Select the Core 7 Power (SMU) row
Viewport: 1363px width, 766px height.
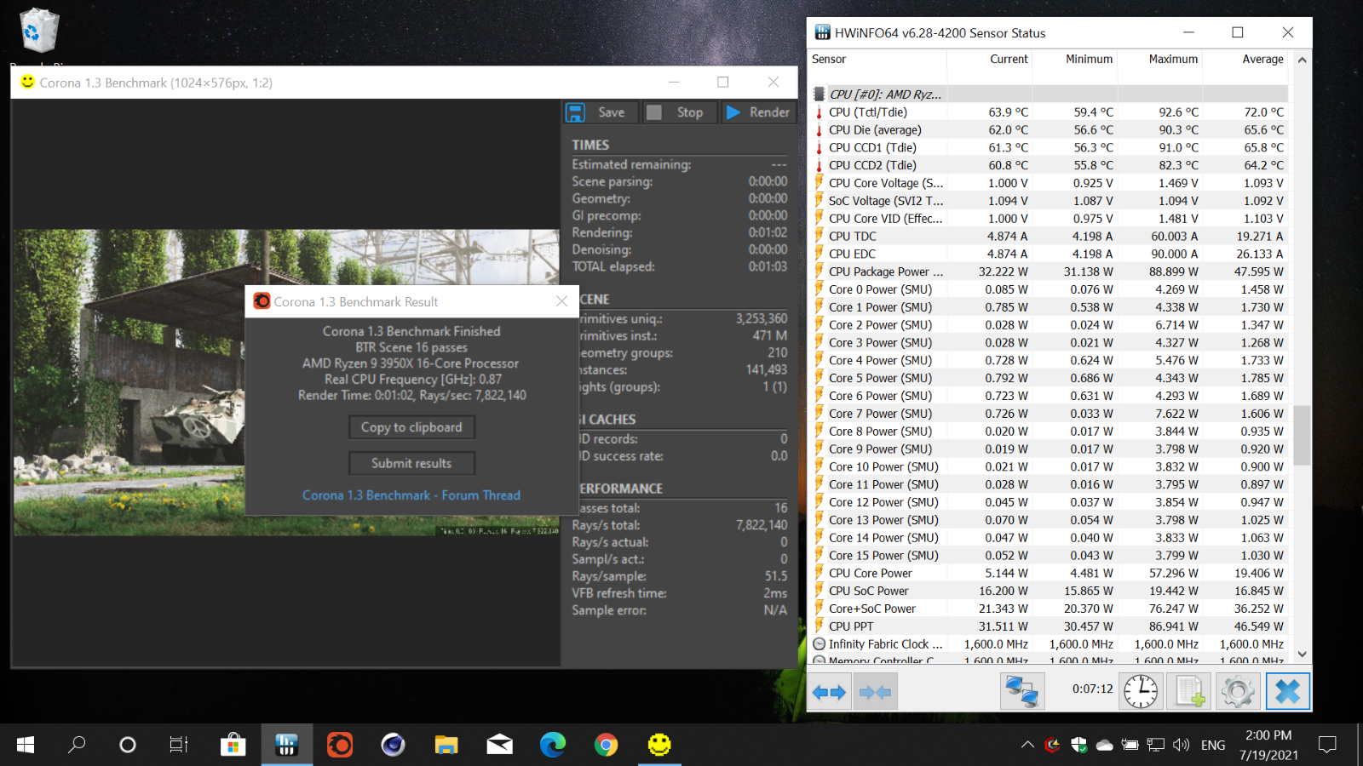pos(1049,414)
